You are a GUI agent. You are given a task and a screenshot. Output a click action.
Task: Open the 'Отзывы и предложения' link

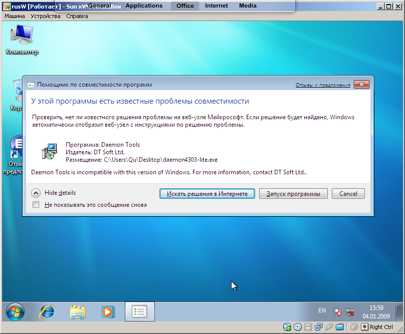pyautogui.click(x=323, y=85)
